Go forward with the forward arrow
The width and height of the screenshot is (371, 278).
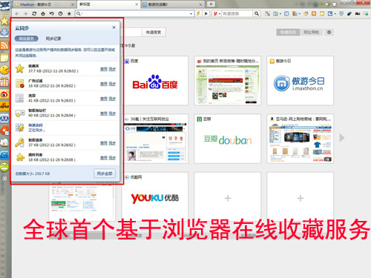[x=25, y=13]
